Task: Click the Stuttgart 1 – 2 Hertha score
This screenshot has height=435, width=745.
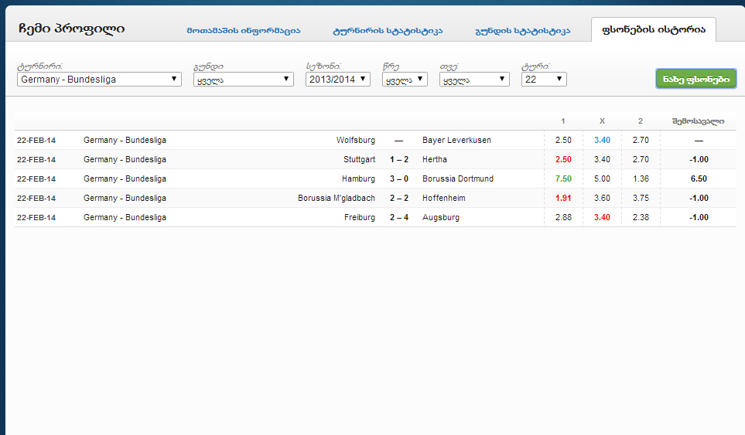Action: (398, 159)
